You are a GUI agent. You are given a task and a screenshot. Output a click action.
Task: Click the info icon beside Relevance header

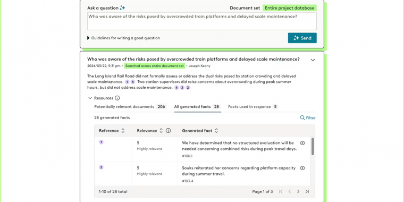pyautogui.click(x=169, y=131)
